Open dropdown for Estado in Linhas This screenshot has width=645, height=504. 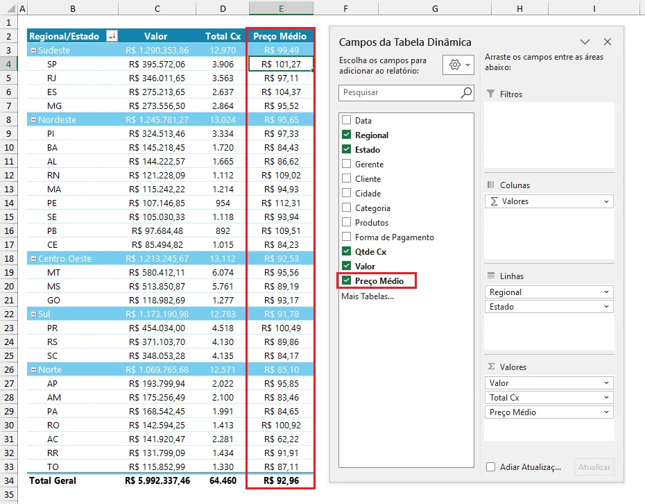click(606, 307)
